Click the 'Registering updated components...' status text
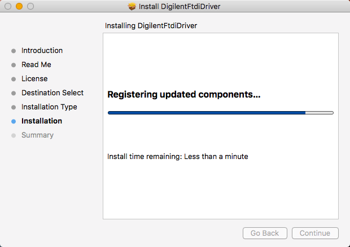 [184, 95]
